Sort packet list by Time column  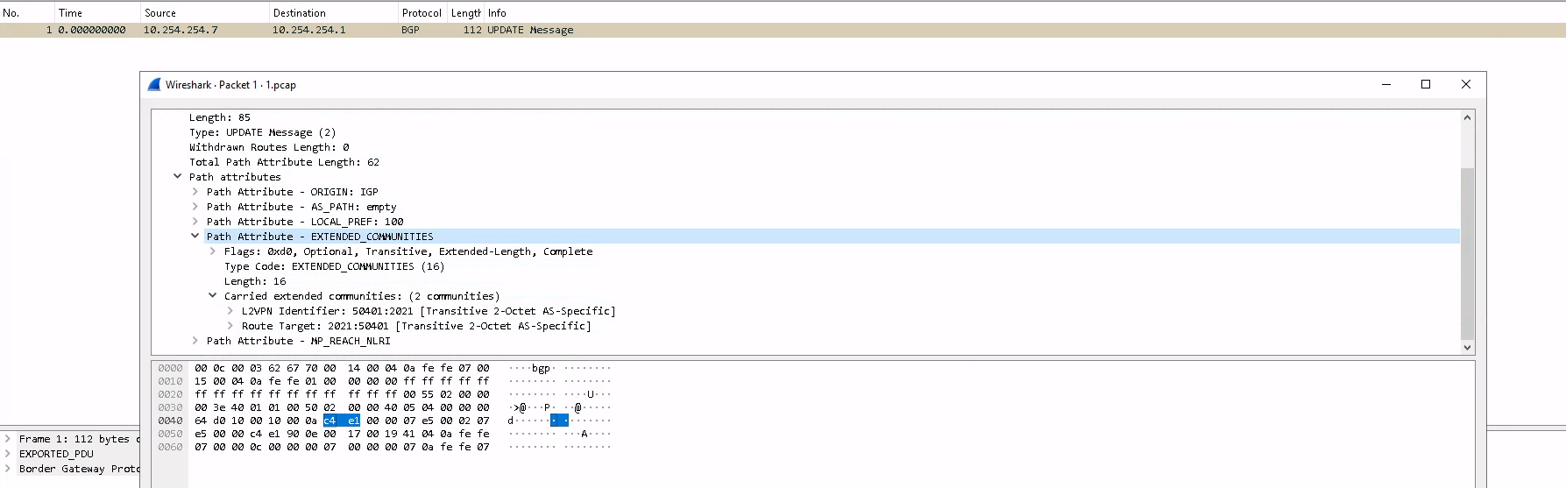[x=97, y=13]
